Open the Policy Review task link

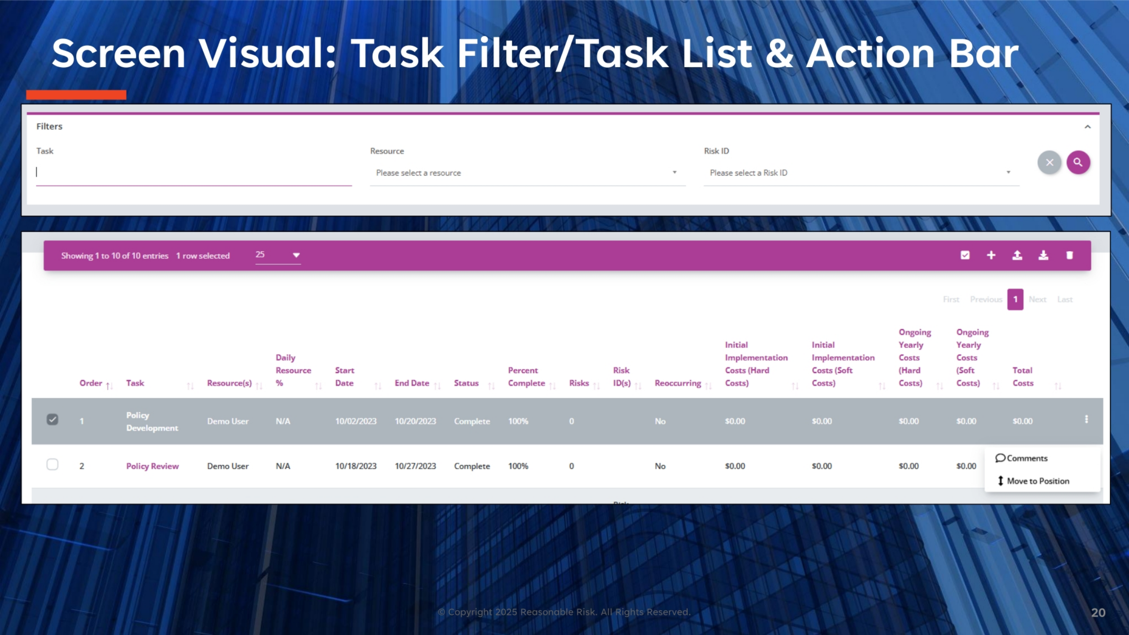coord(152,466)
